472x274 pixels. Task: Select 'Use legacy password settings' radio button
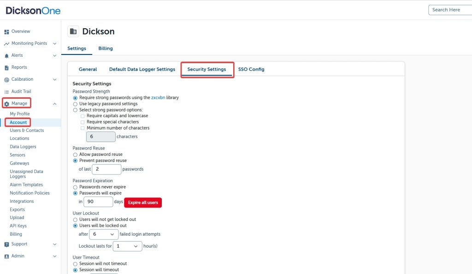[76, 104]
